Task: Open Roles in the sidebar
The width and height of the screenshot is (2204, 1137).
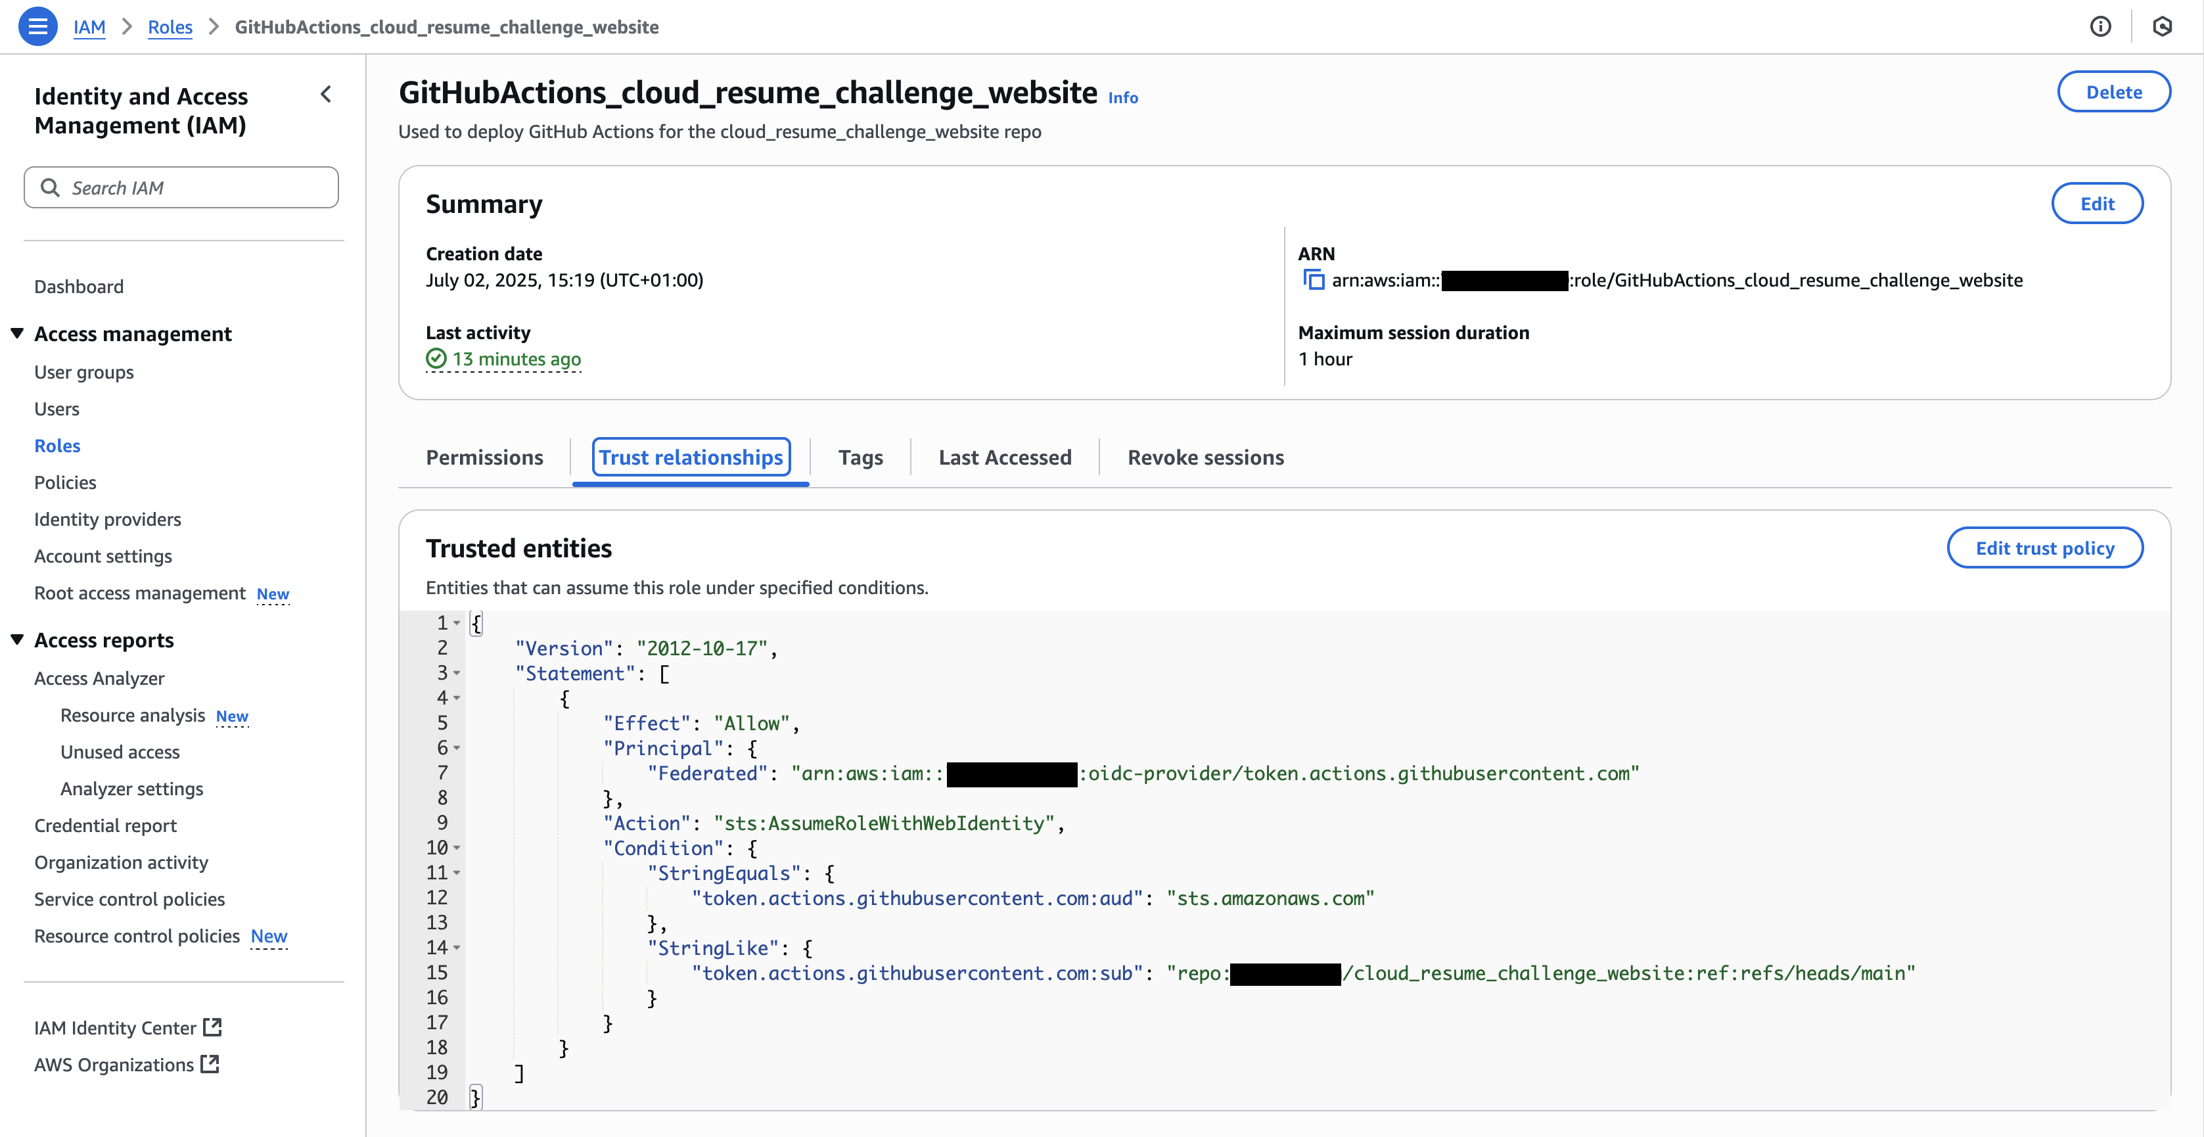Action: click(x=57, y=446)
